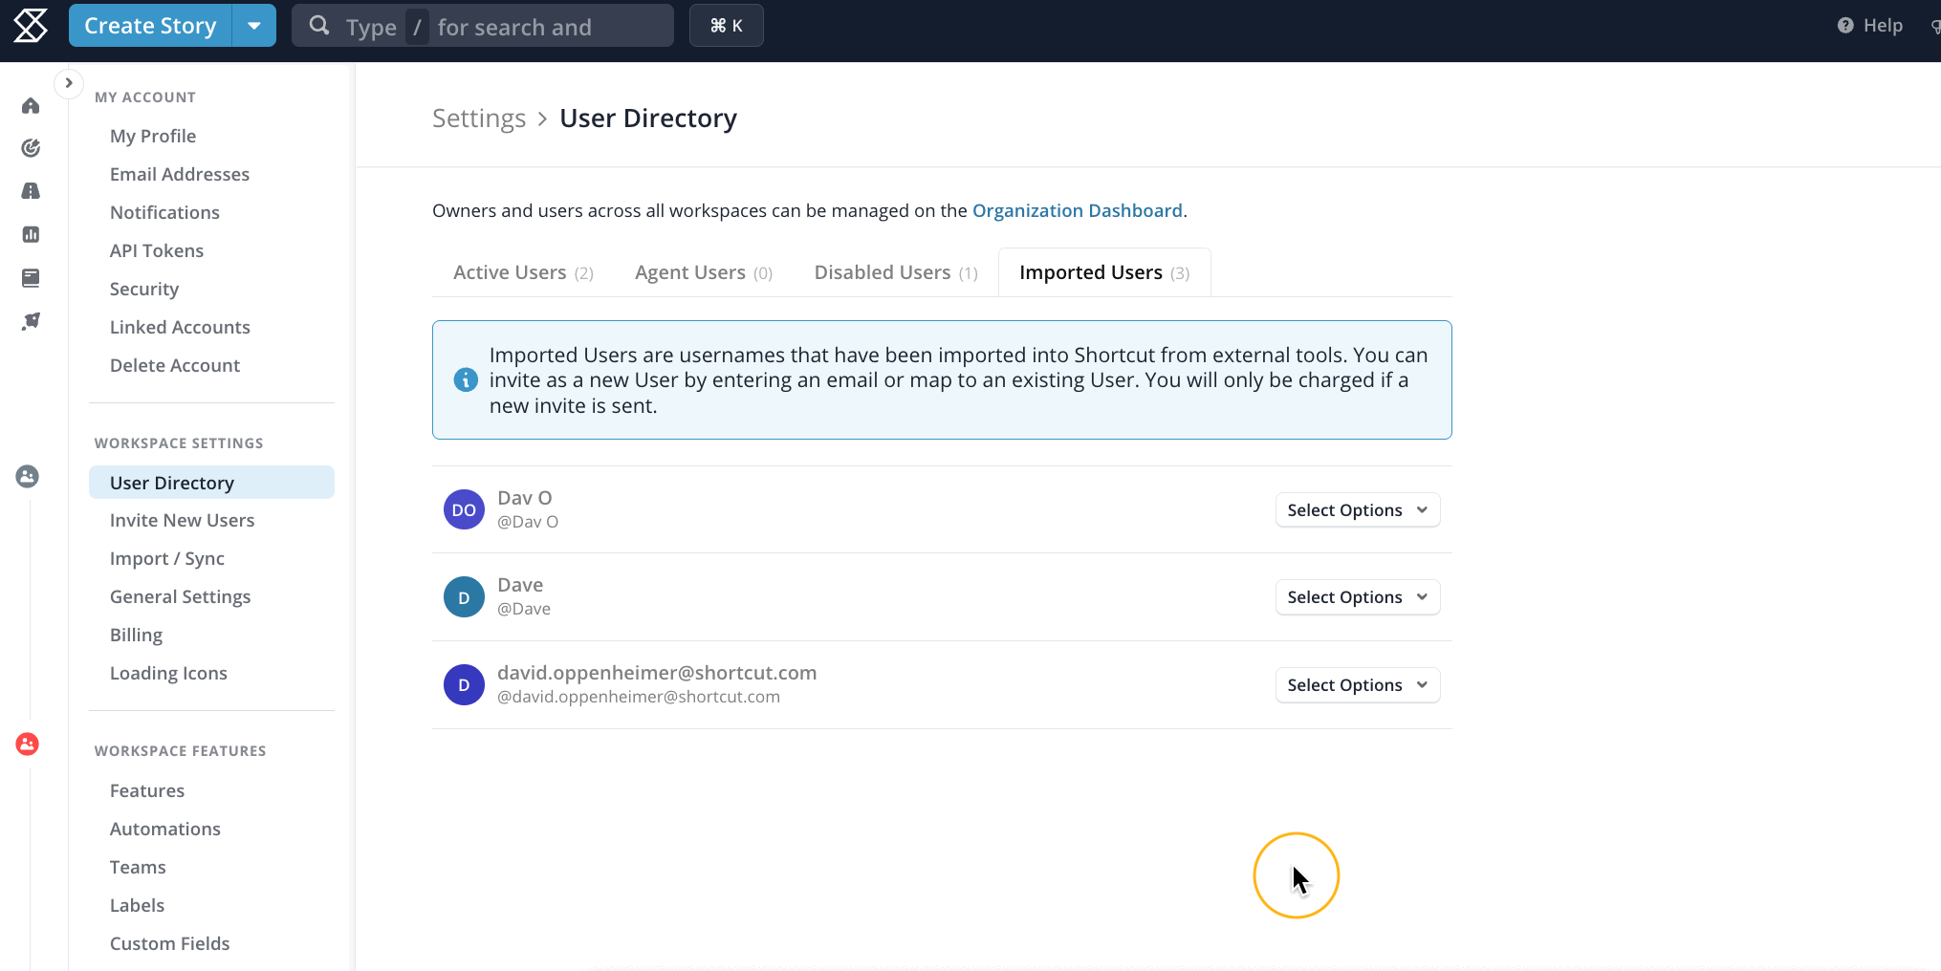This screenshot has width=1941, height=971.
Task: Open My Profile settings
Action: (x=153, y=136)
